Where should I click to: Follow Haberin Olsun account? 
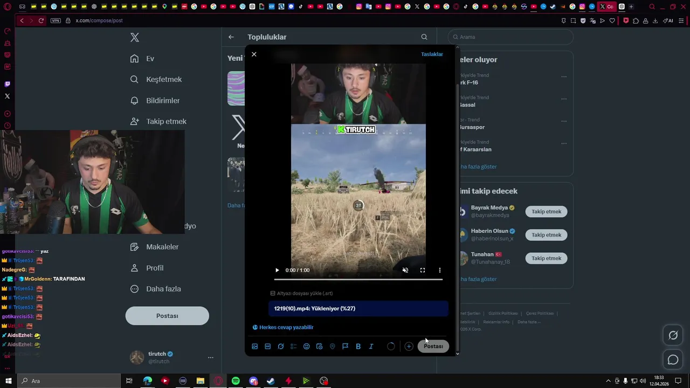click(546, 235)
